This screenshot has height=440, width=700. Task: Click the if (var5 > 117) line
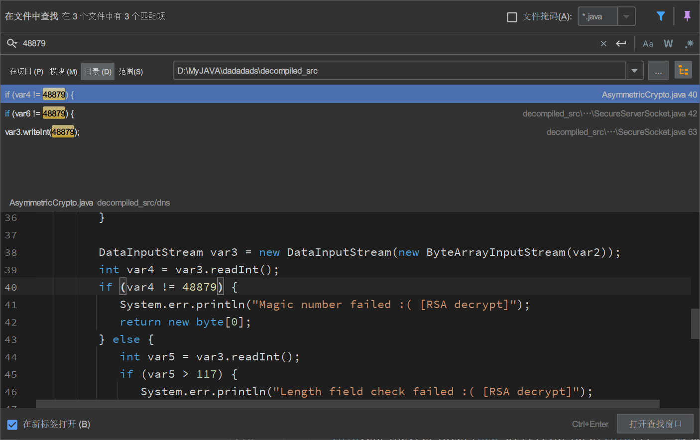179,374
